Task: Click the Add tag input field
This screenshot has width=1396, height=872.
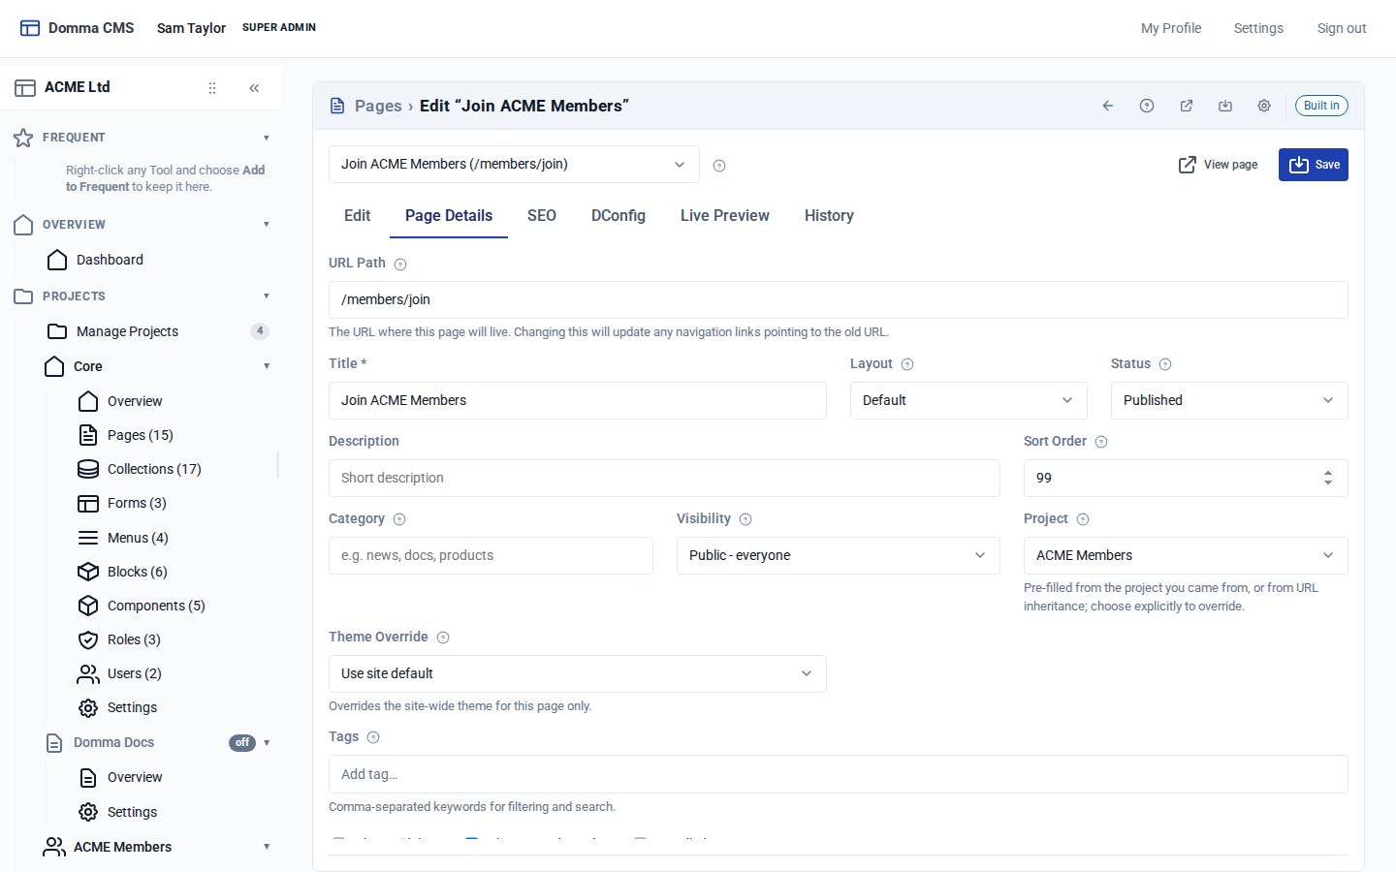Action: pyautogui.click(x=839, y=774)
